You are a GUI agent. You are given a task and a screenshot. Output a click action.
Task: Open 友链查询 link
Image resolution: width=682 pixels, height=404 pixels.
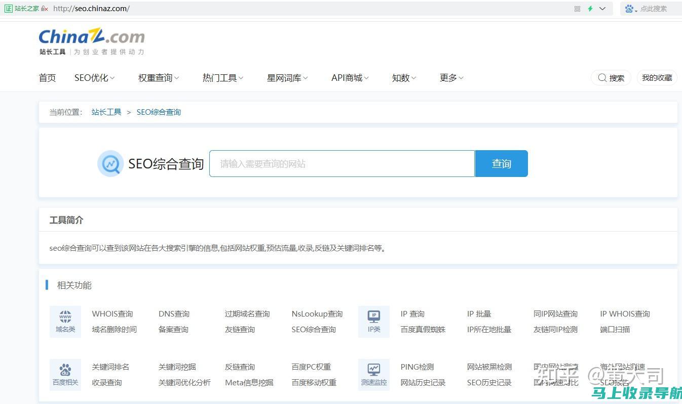point(240,330)
